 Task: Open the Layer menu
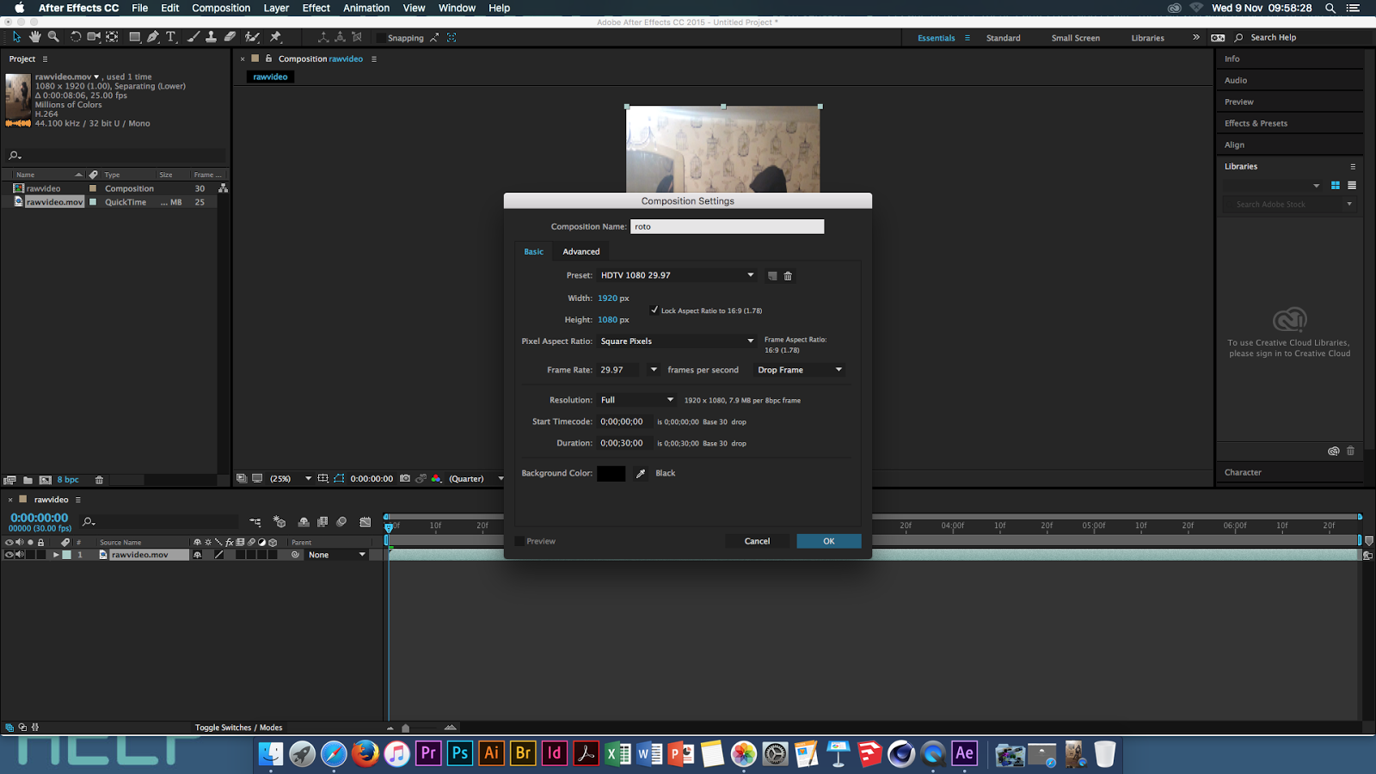click(276, 8)
